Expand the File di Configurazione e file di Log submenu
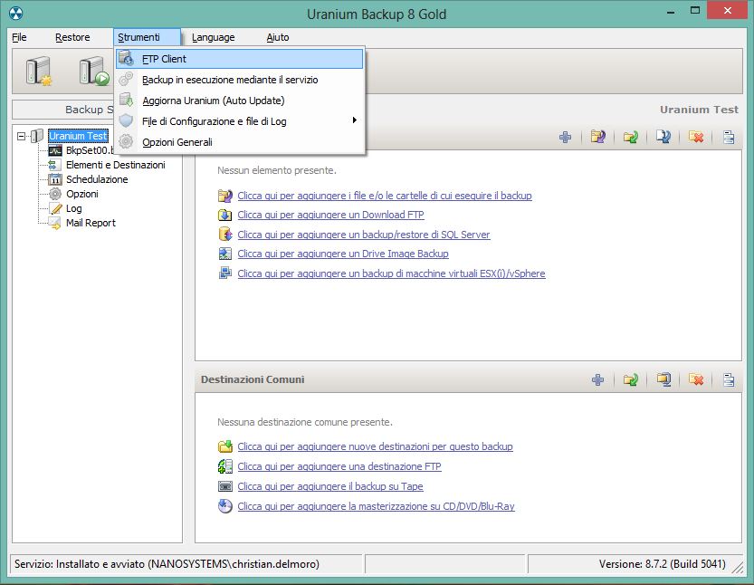754x585 pixels. 240,121
